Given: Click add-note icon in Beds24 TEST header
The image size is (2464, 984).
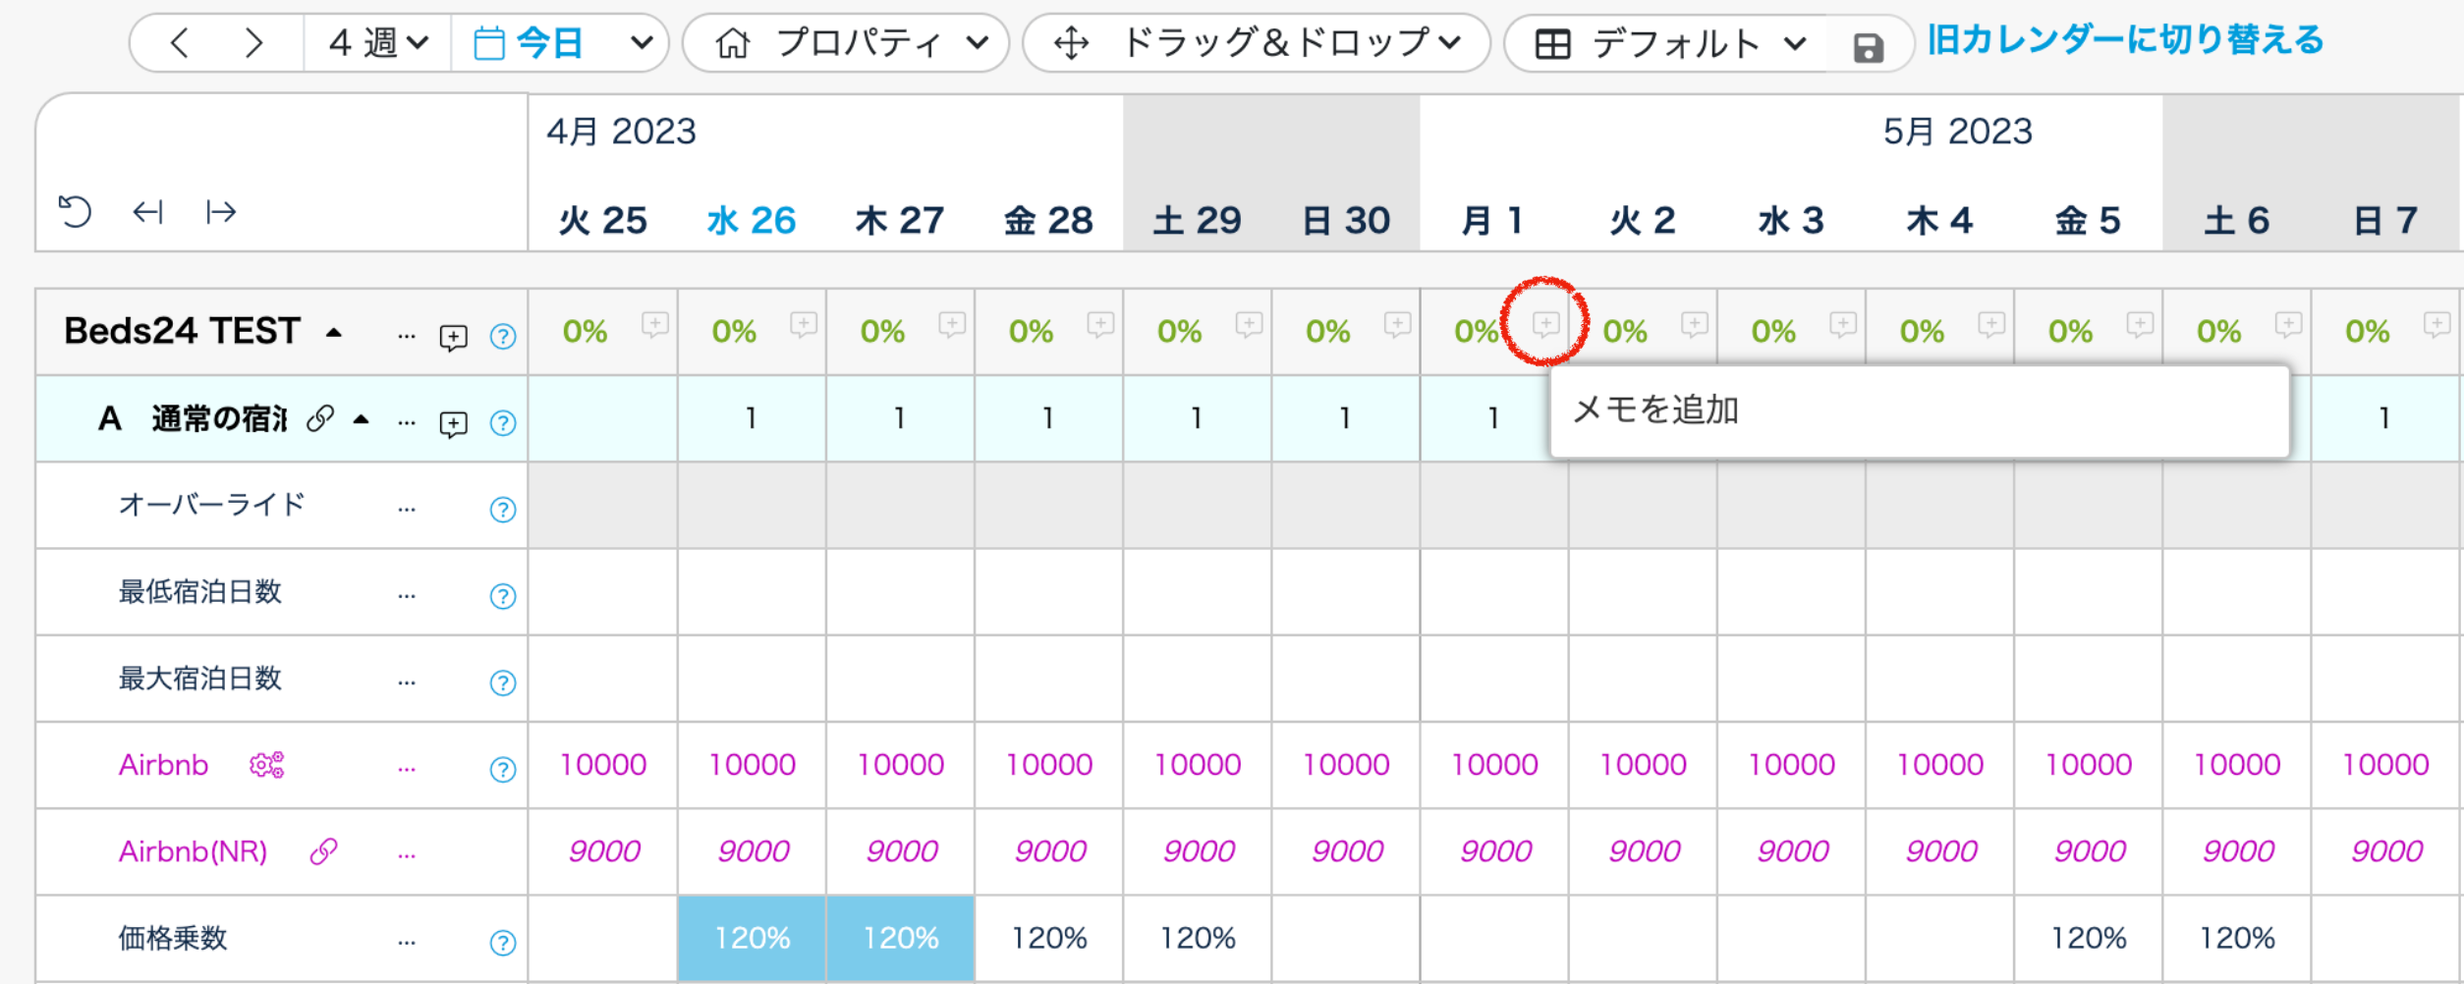Looking at the screenshot, I should (x=453, y=337).
